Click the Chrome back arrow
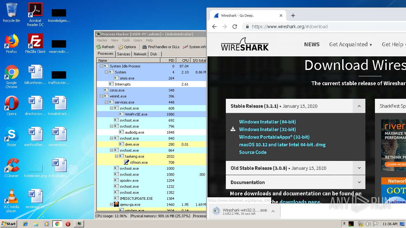This screenshot has height=228, width=406. 214,27
